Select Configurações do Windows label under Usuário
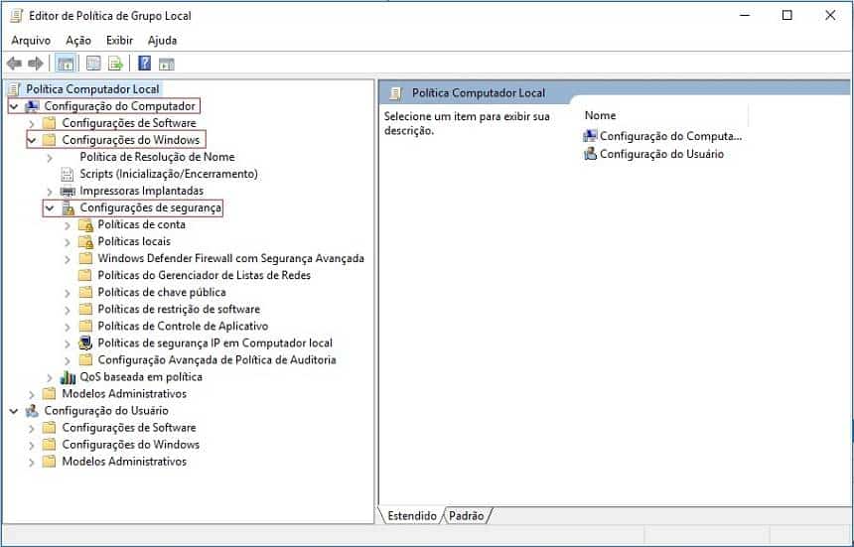Image resolution: width=854 pixels, height=547 pixels. click(x=131, y=445)
